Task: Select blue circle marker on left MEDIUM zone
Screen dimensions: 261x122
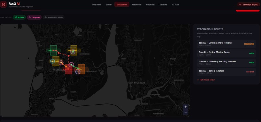Action: click(x=52, y=61)
